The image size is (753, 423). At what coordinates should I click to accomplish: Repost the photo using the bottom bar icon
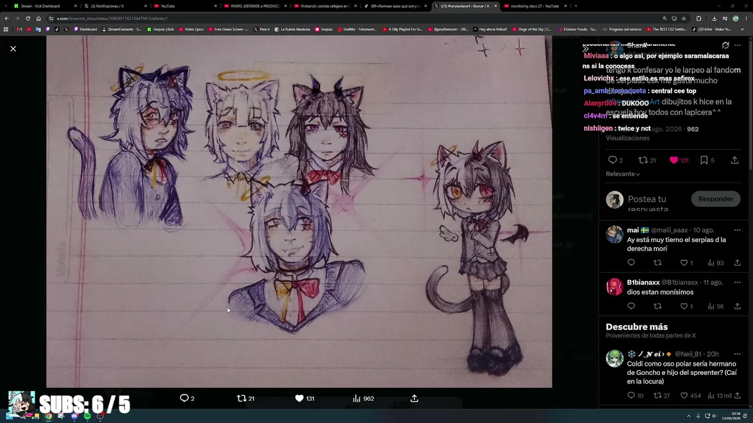[x=245, y=398]
